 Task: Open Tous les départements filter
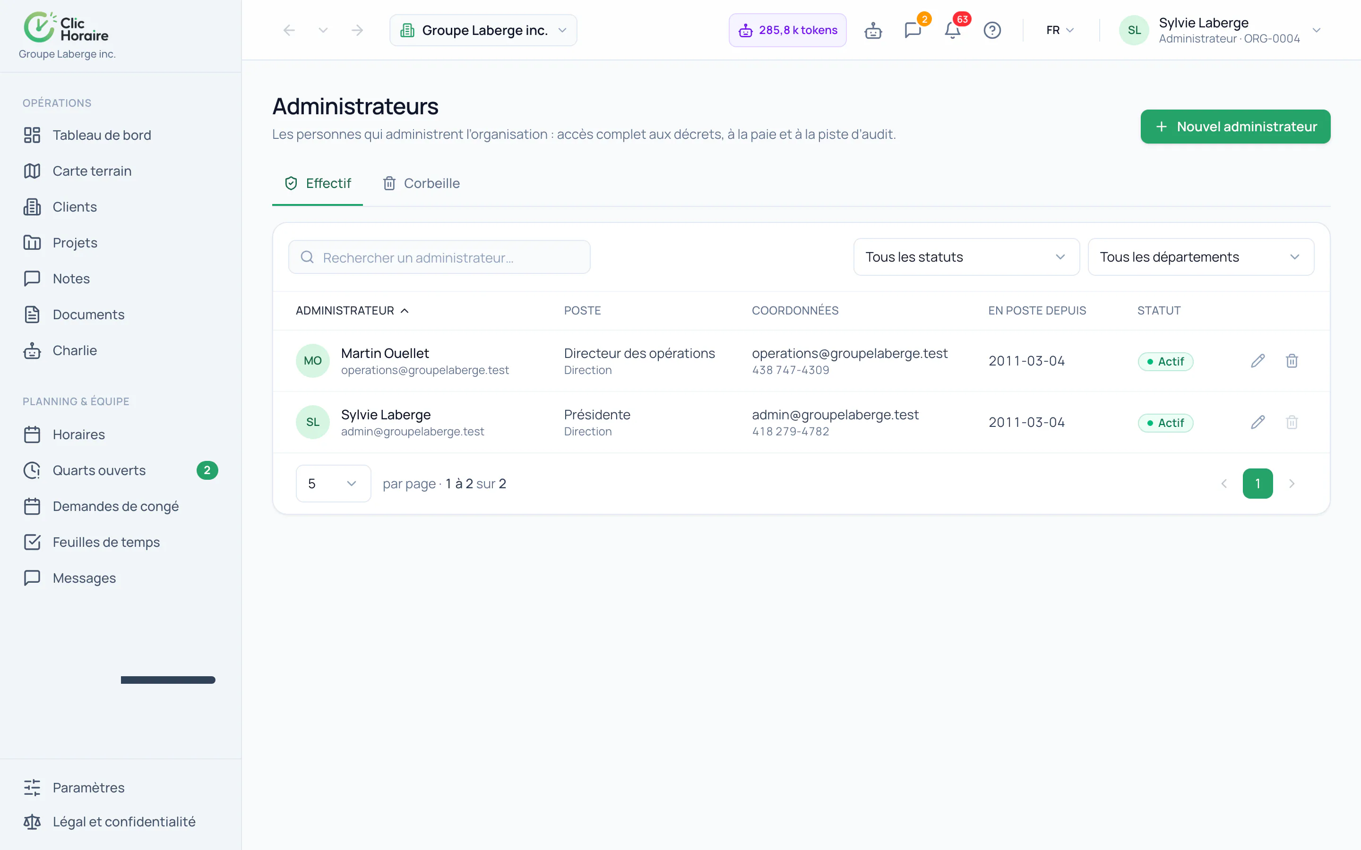pos(1201,257)
